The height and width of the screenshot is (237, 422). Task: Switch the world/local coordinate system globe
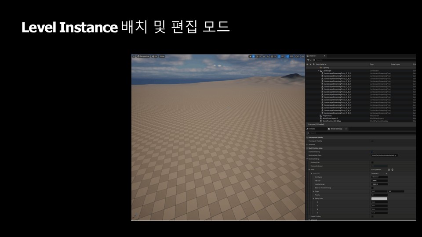(264, 57)
